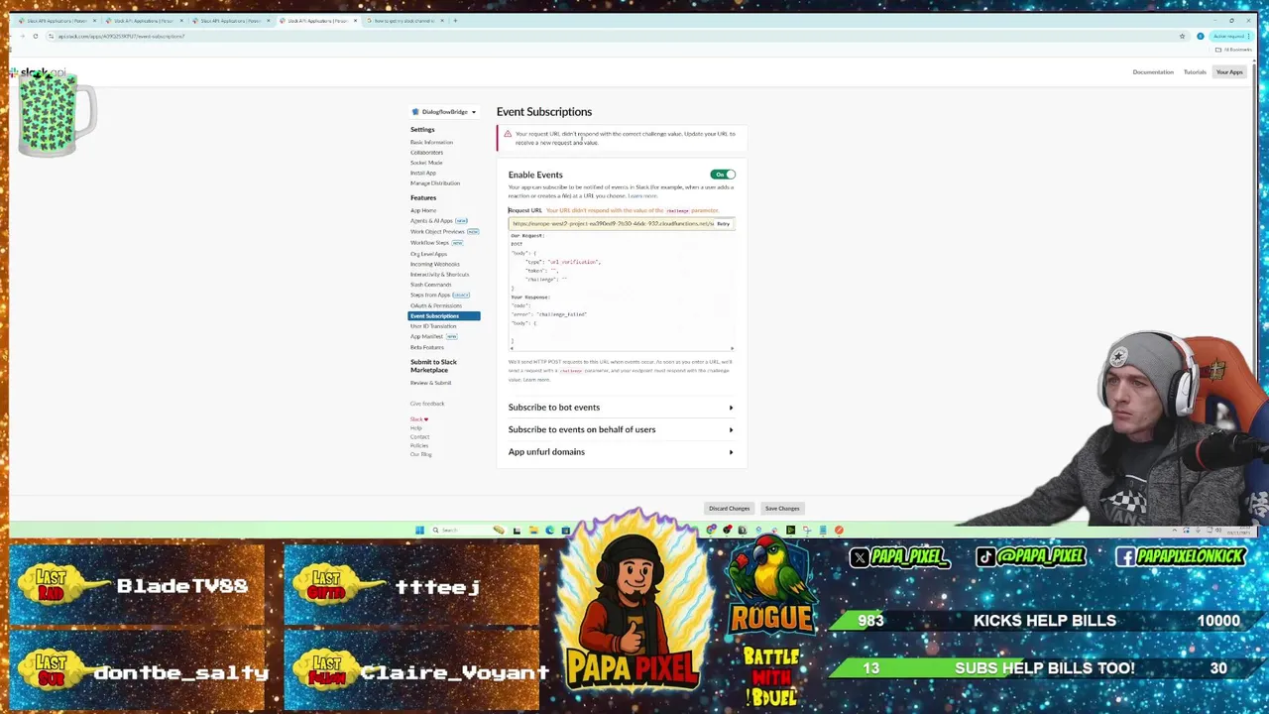Click the browser address bar URL
Viewport: 1269px width, 714px height.
121,37
